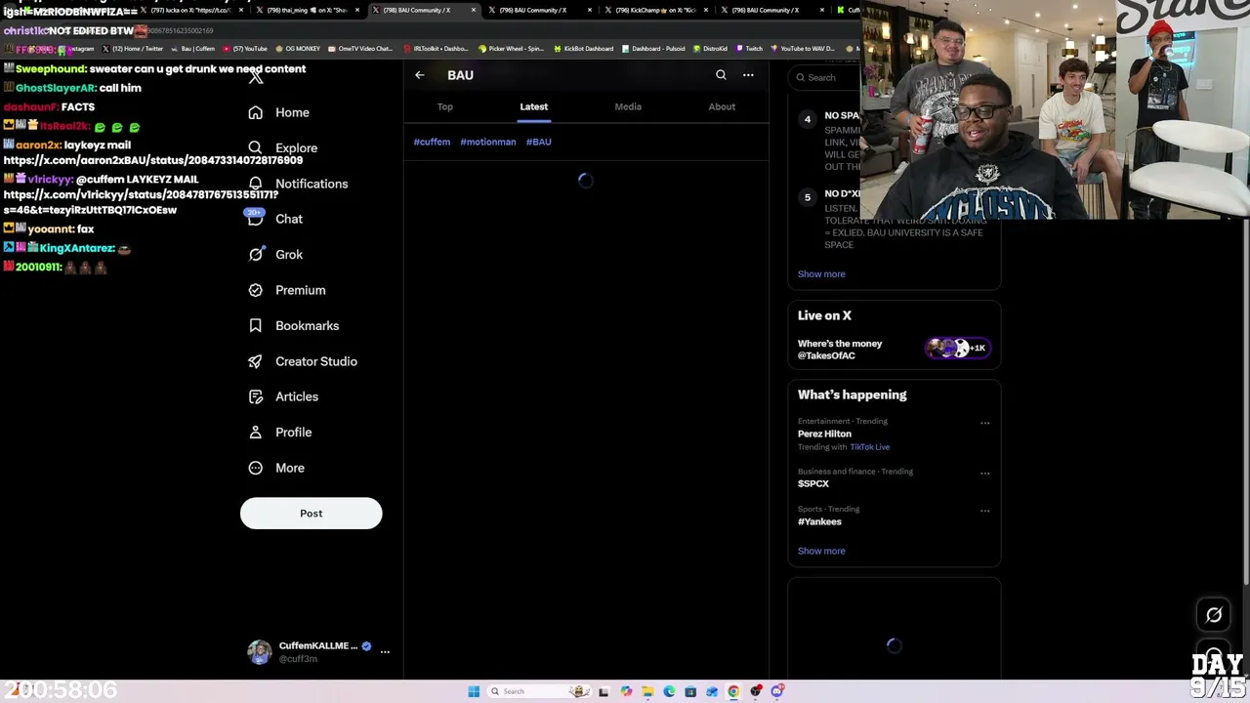Join the "Where's the money" live space

(894, 350)
